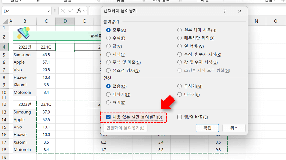Click the 37.9 value cell
Screen dimensions: 286x160
coord(46,112)
